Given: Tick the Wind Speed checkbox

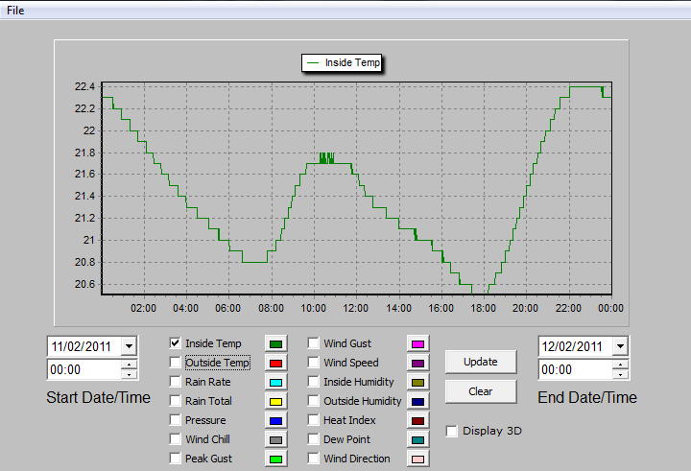Looking at the screenshot, I should 313,363.
